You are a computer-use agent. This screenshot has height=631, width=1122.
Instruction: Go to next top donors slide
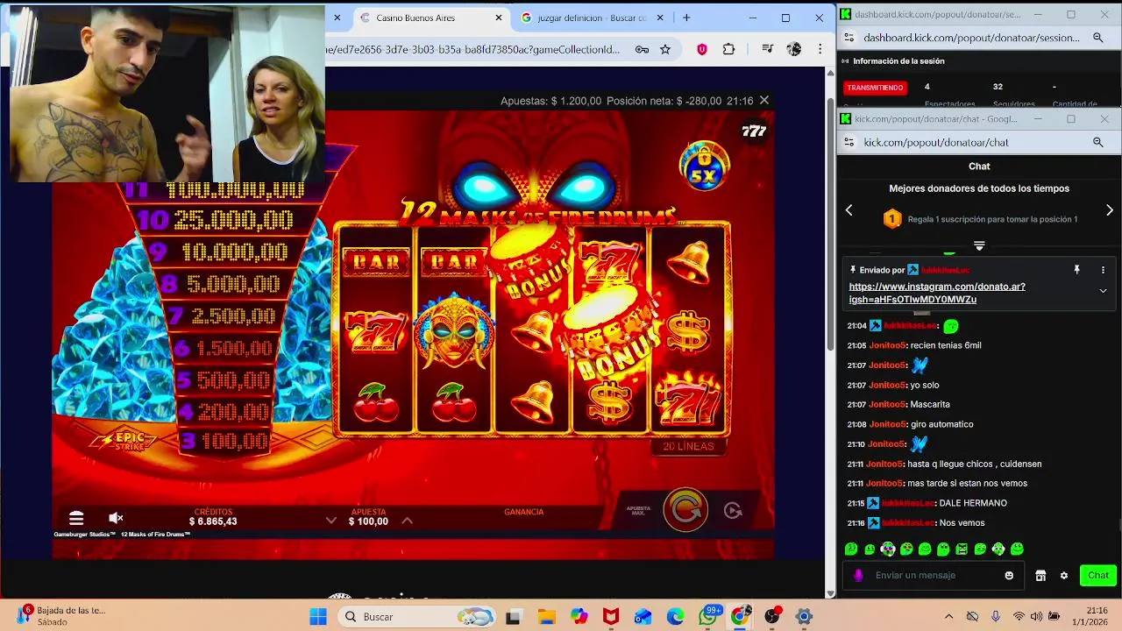tap(1110, 210)
